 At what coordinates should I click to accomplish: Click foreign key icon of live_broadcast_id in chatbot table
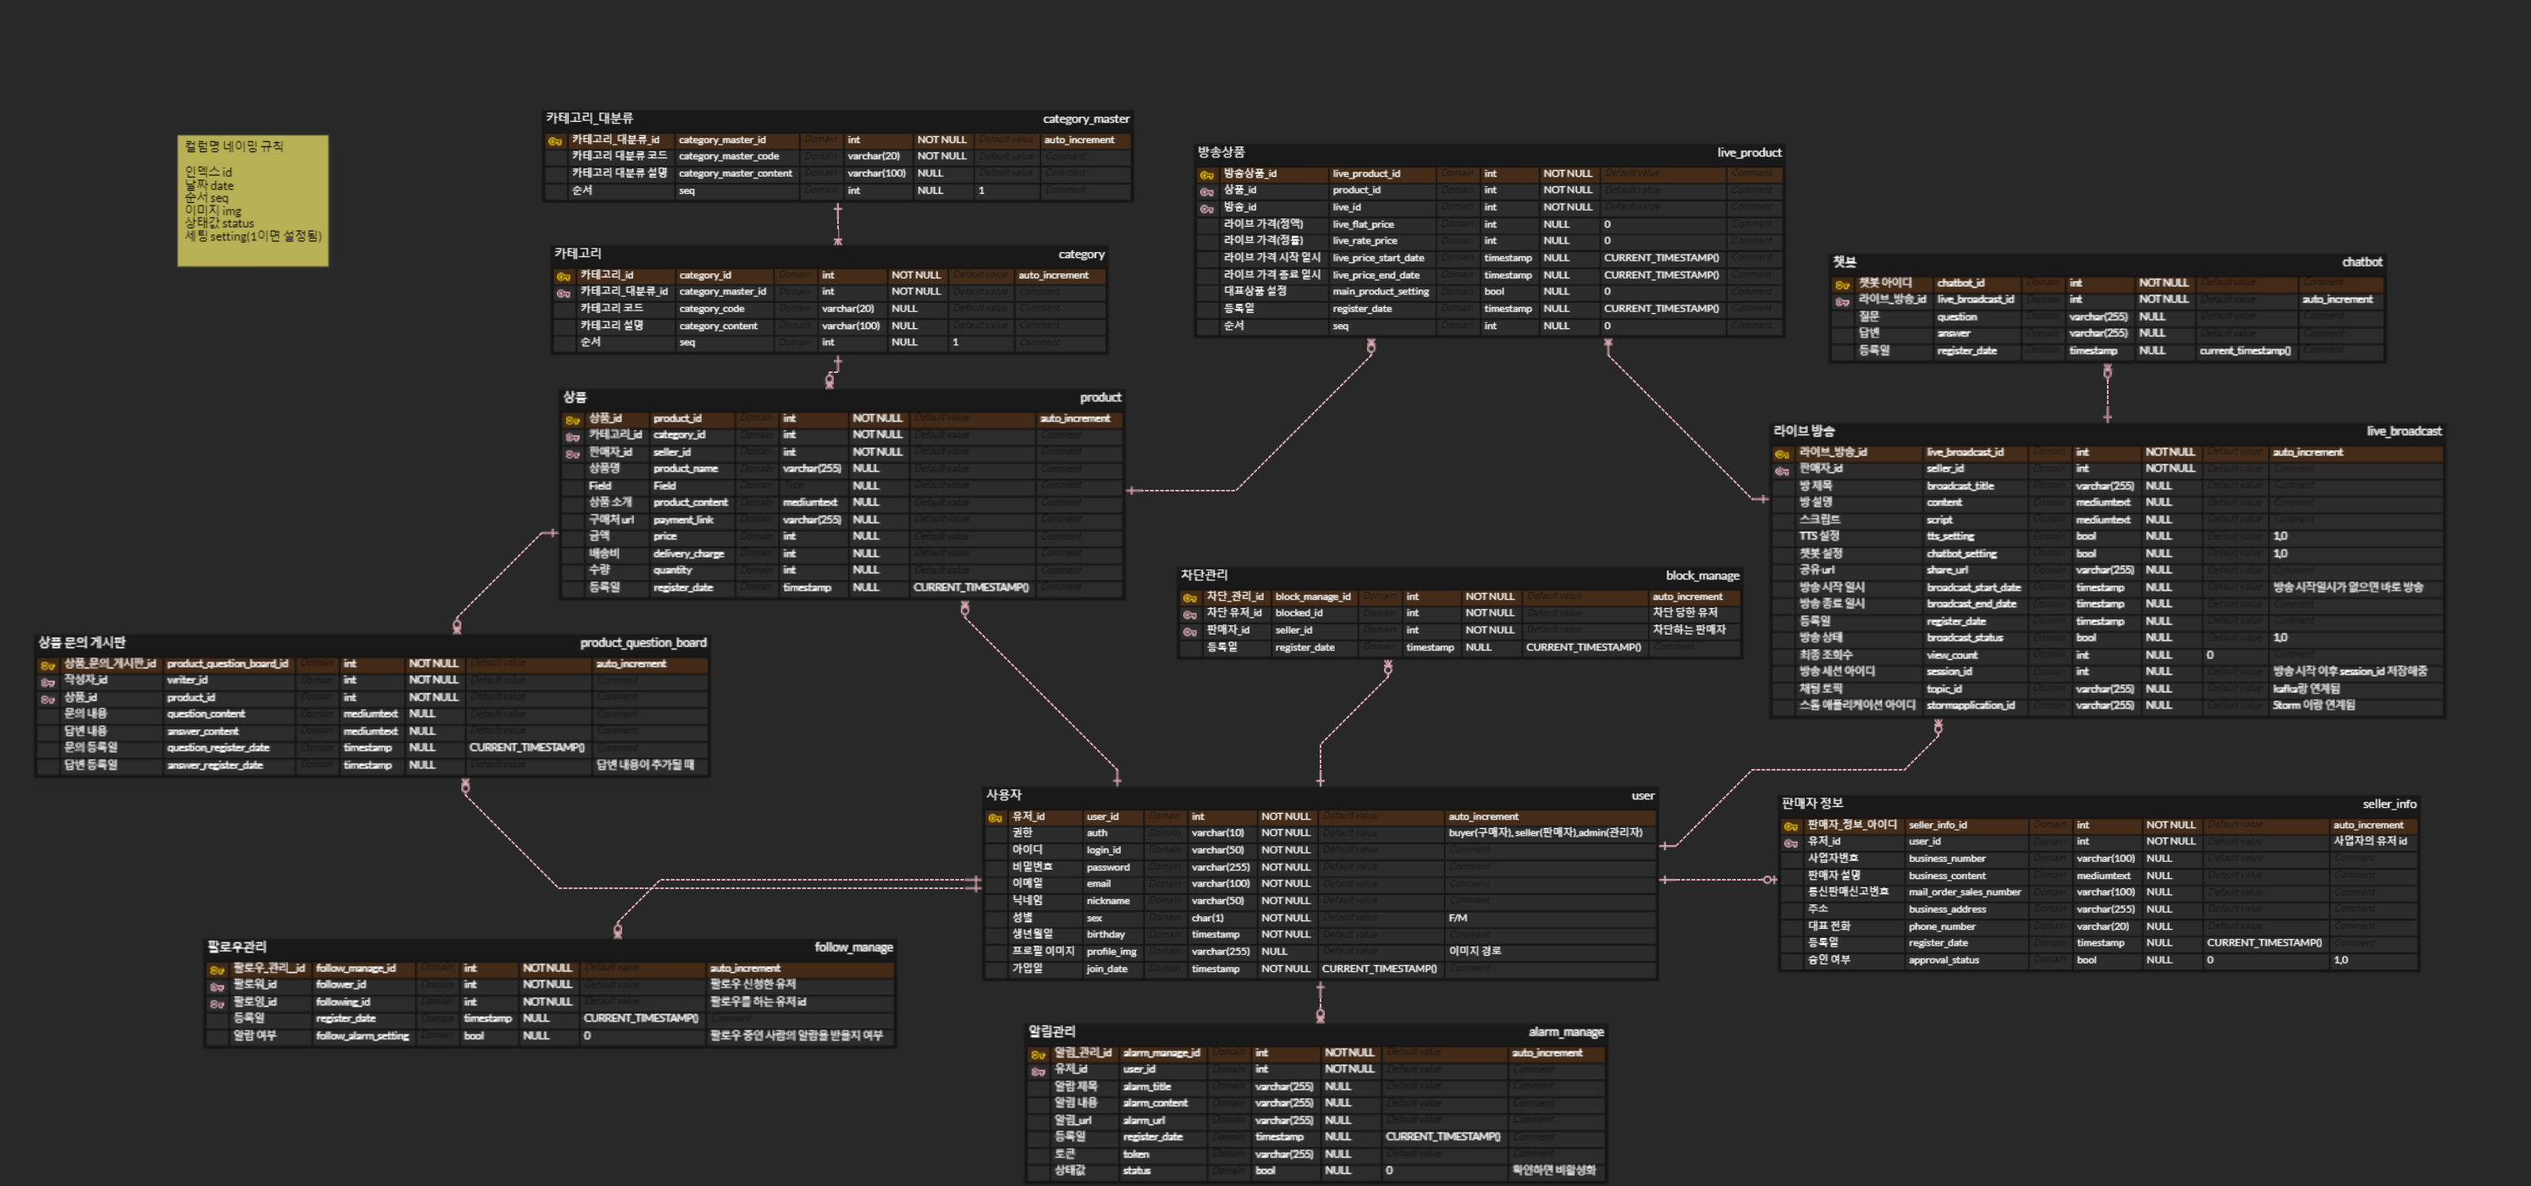click(x=1842, y=300)
